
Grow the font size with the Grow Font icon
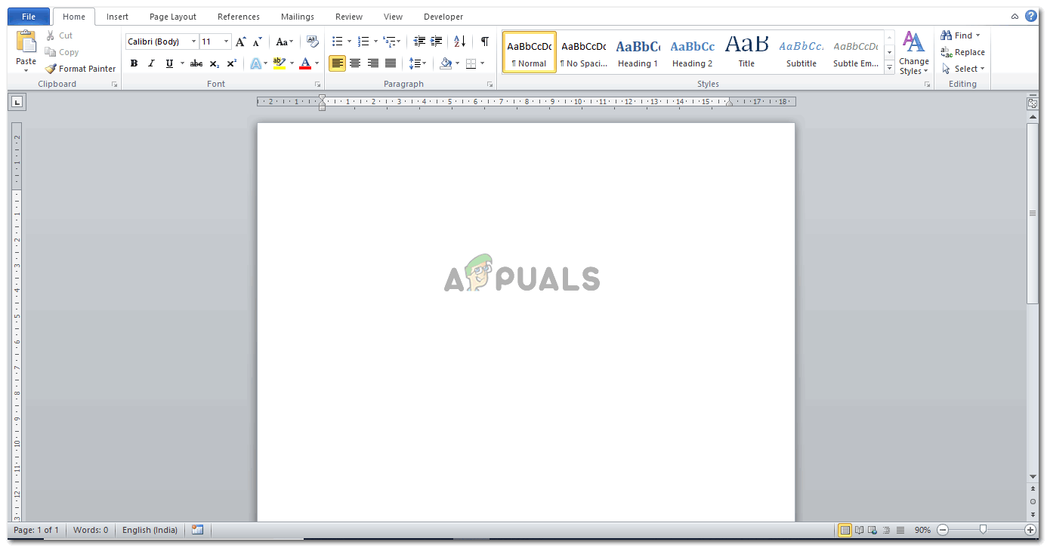240,42
